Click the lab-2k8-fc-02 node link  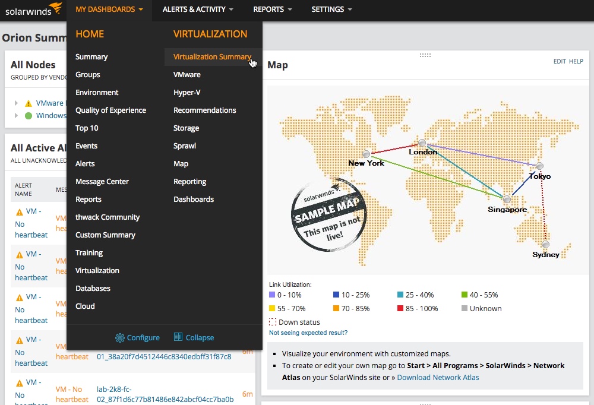click(165, 394)
